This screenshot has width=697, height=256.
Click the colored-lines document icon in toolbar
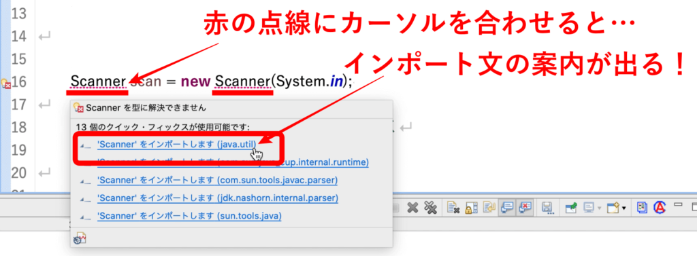642,207
